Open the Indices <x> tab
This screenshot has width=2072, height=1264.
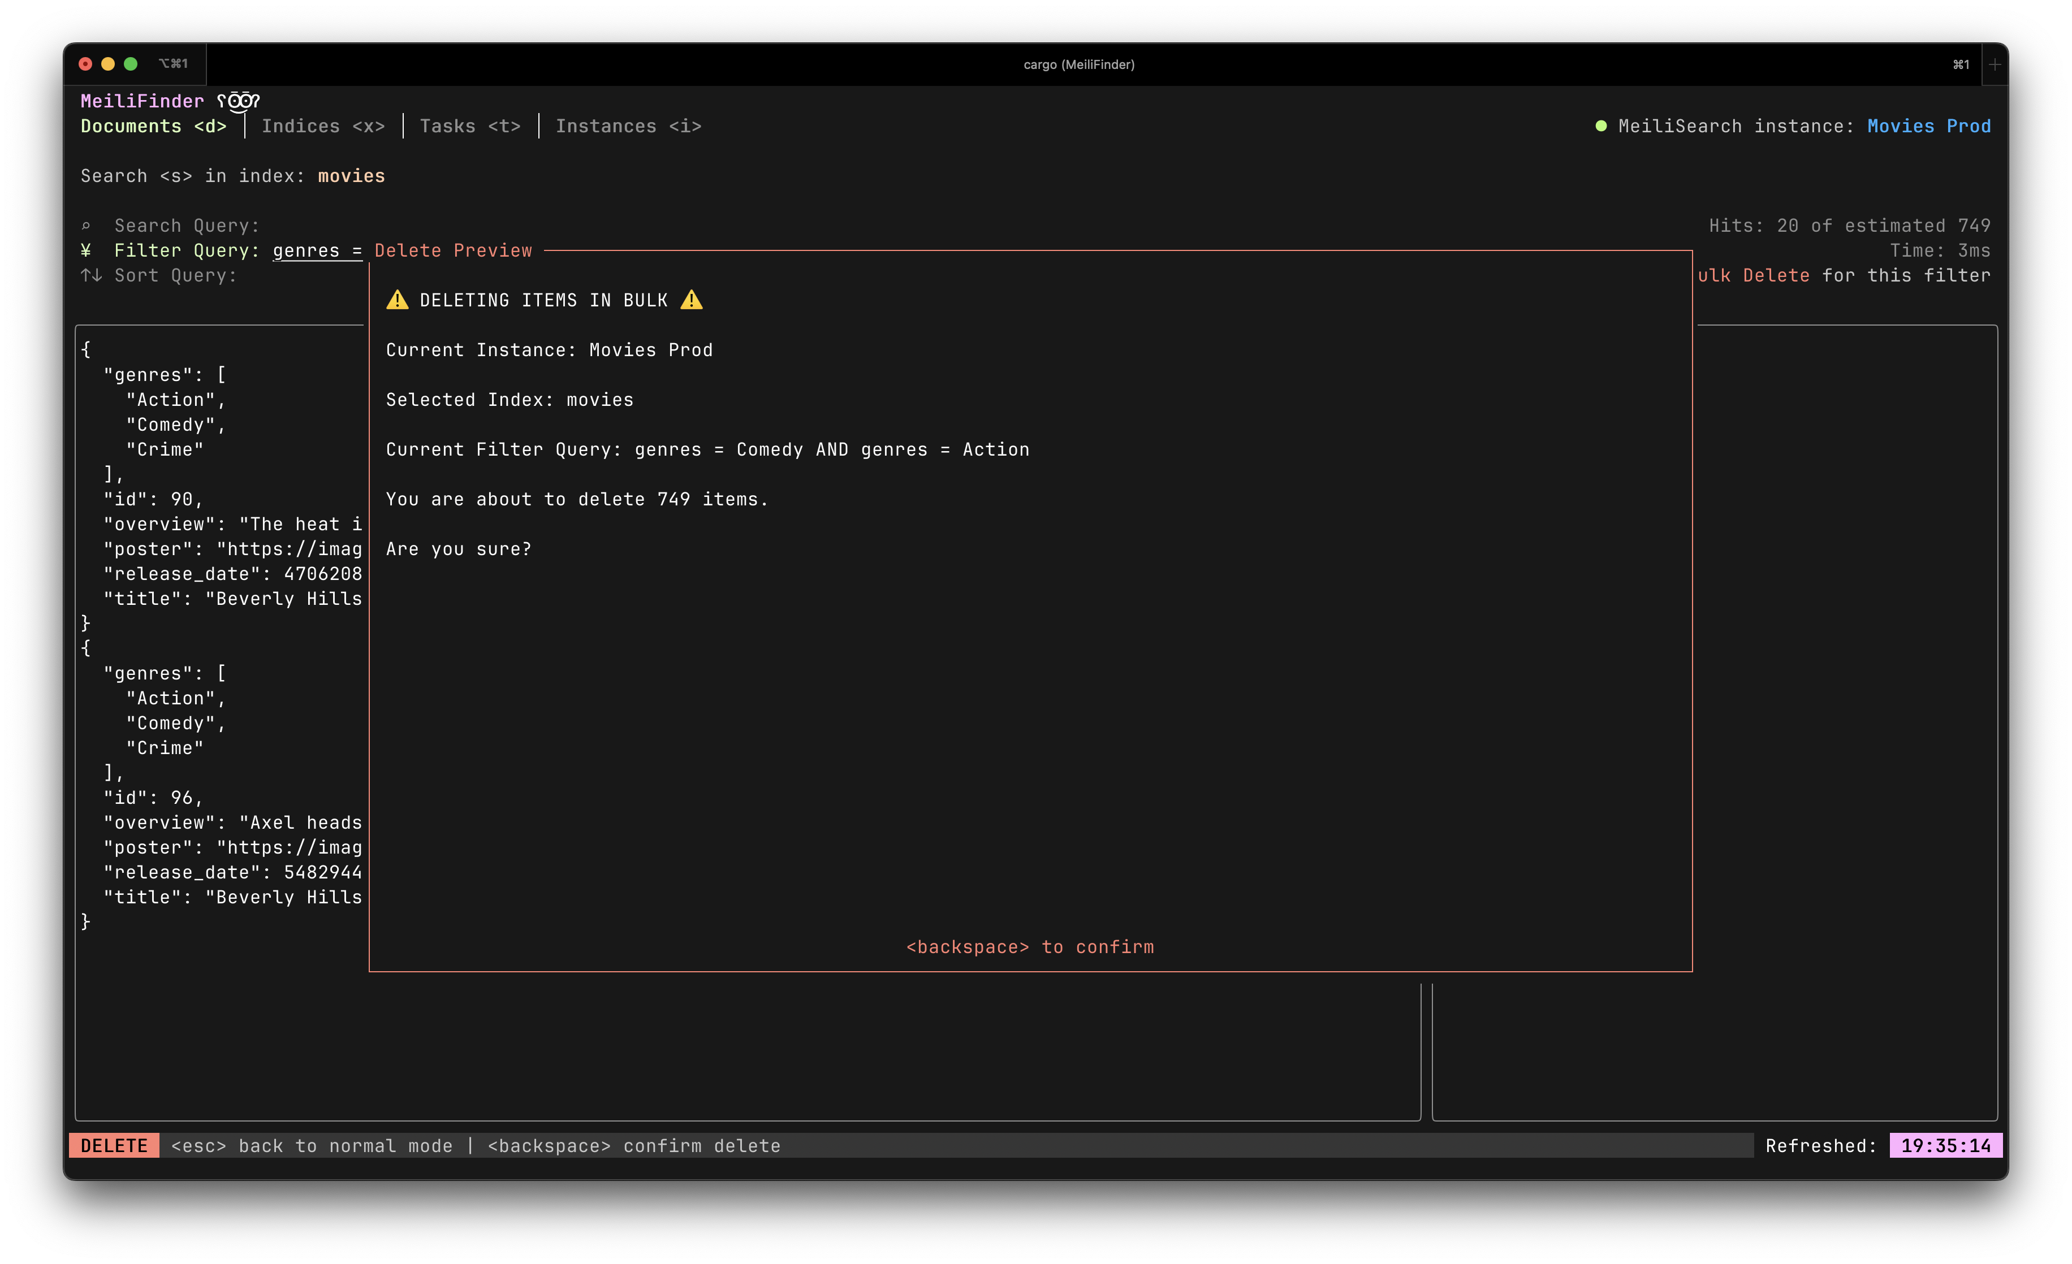(323, 126)
